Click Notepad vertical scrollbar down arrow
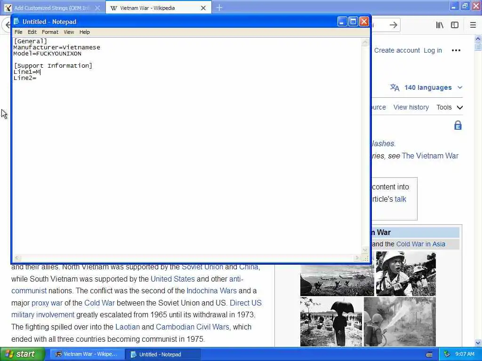Viewport: 482px width, 361px height. (365, 250)
